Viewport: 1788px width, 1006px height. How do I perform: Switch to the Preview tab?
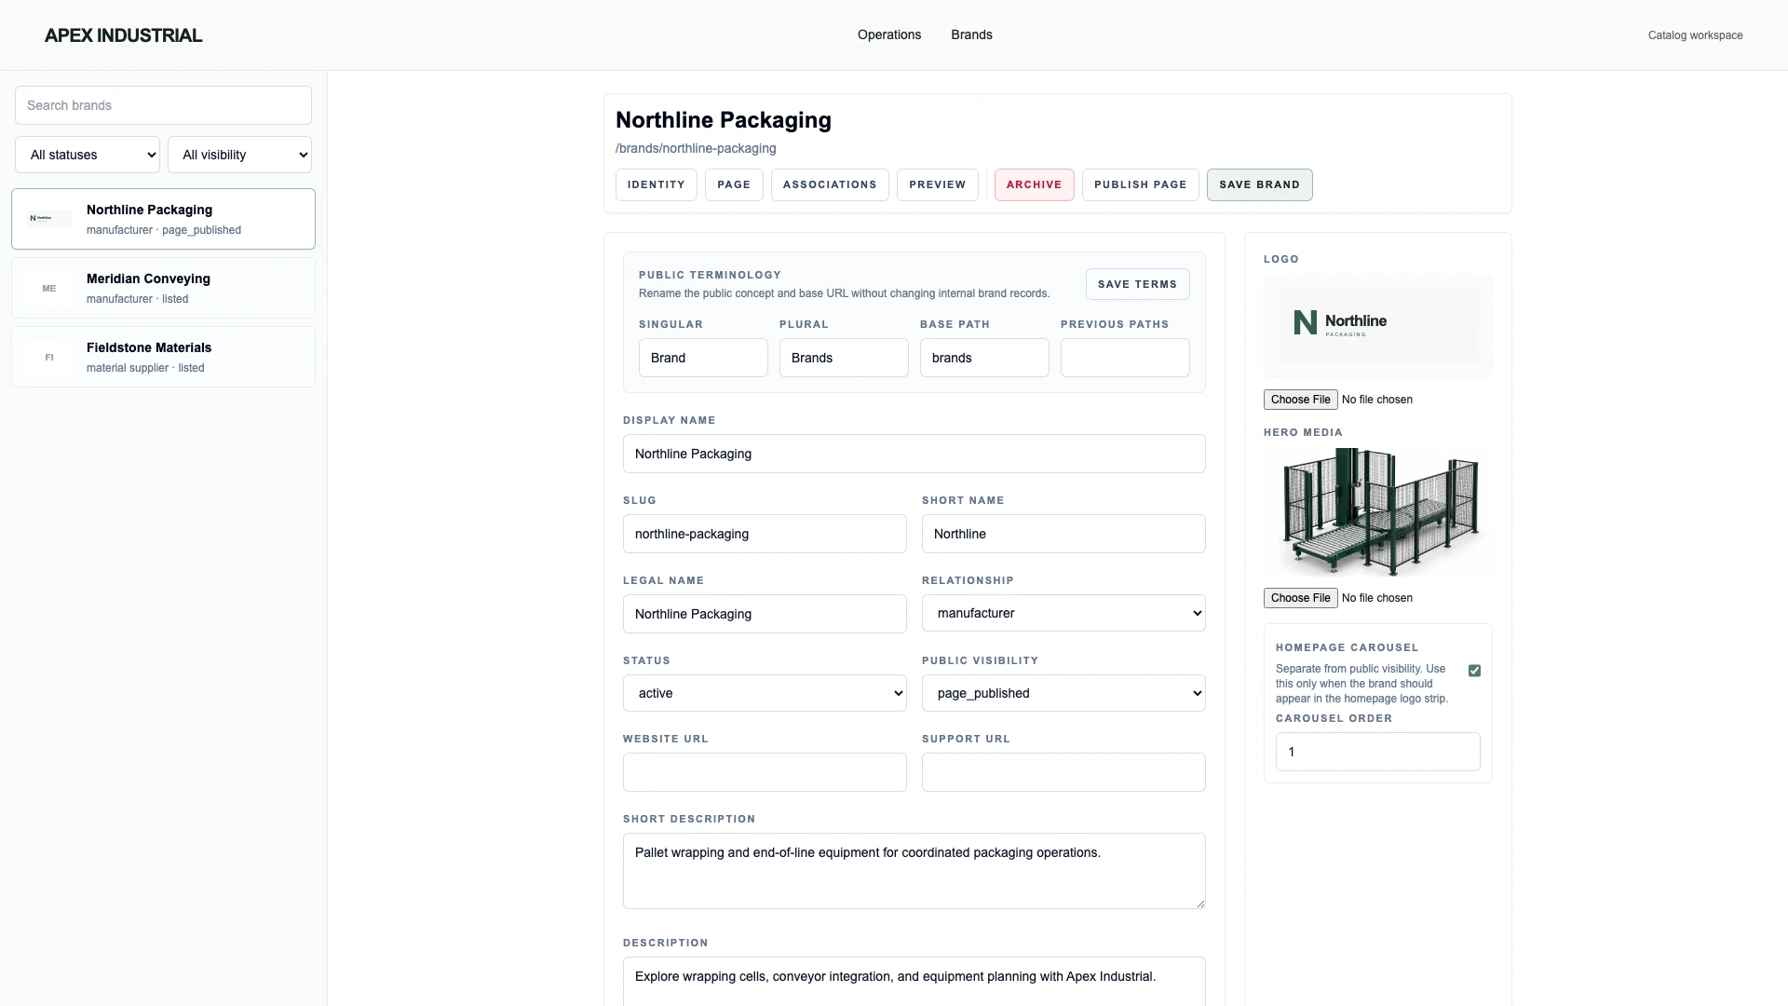938,184
